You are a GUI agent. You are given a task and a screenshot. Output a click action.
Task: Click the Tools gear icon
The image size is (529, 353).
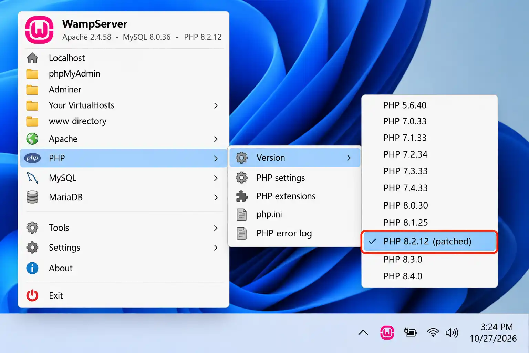pyautogui.click(x=32, y=228)
